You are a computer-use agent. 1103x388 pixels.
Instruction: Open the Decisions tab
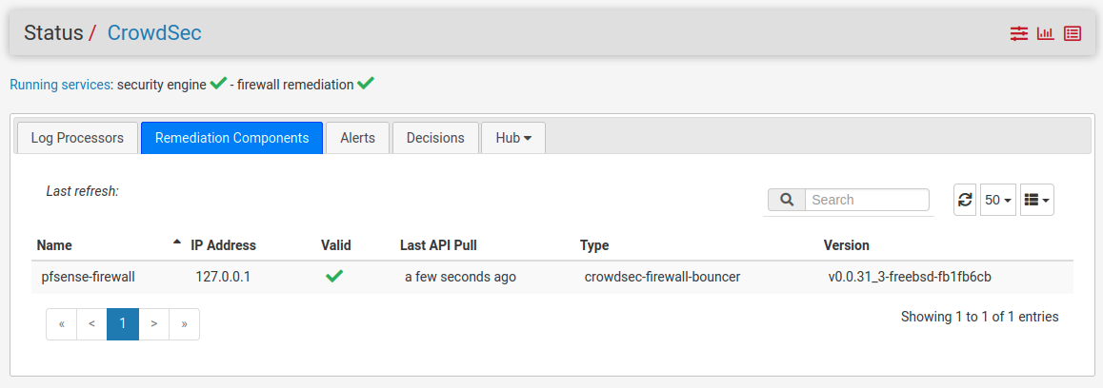tap(435, 138)
